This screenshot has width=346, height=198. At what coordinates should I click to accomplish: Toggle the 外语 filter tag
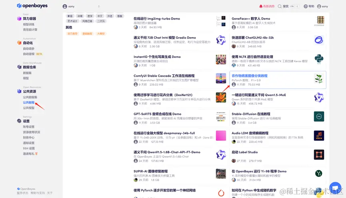coord(110,16)
